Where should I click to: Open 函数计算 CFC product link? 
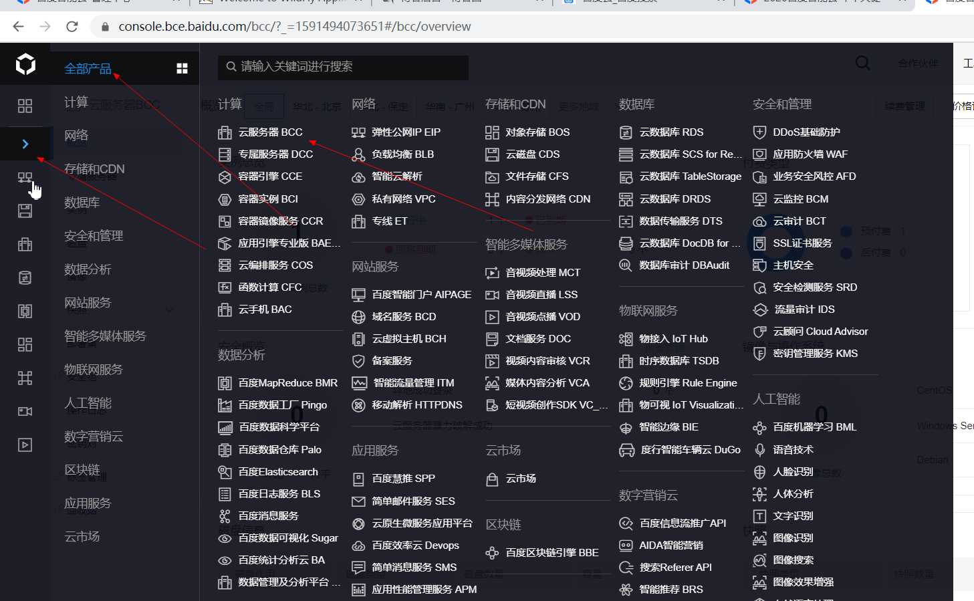point(270,287)
